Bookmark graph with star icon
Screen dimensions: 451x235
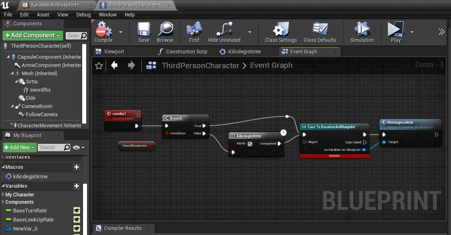(x=99, y=66)
